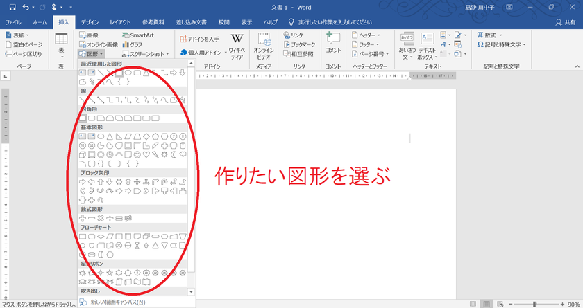Click the 共有 share button
The width and height of the screenshot is (583, 308).
[x=566, y=22]
